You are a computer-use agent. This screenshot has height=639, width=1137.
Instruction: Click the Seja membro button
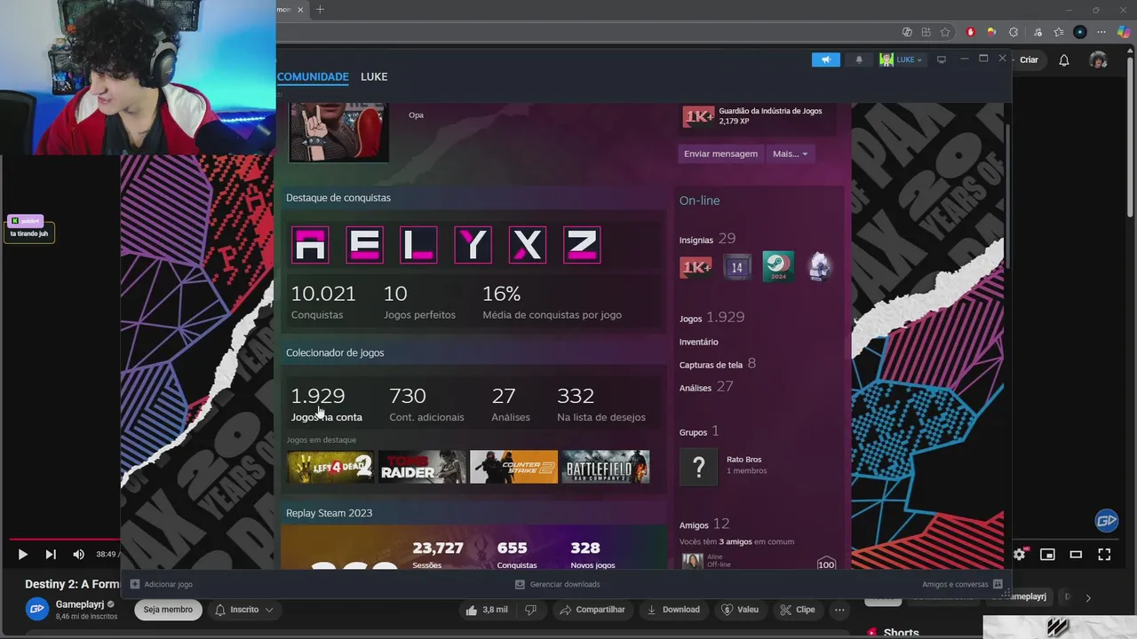[x=168, y=610]
